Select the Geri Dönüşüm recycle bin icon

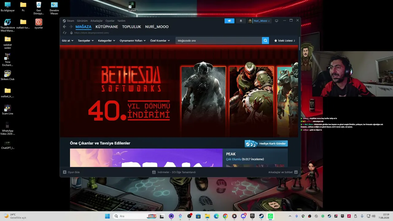click(39, 8)
